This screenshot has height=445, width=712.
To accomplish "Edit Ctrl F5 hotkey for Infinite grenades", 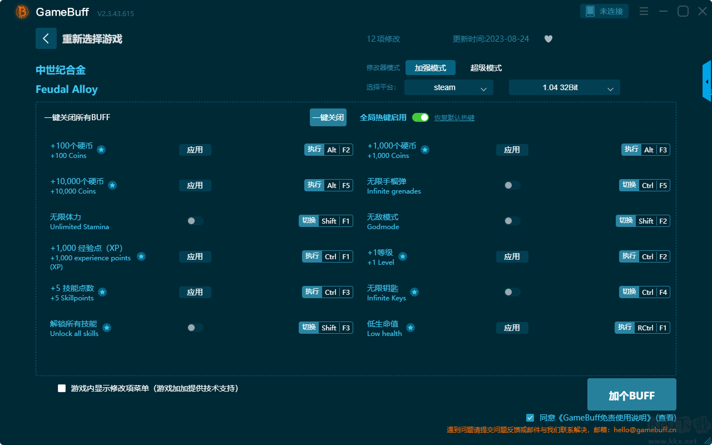I will [645, 185].
